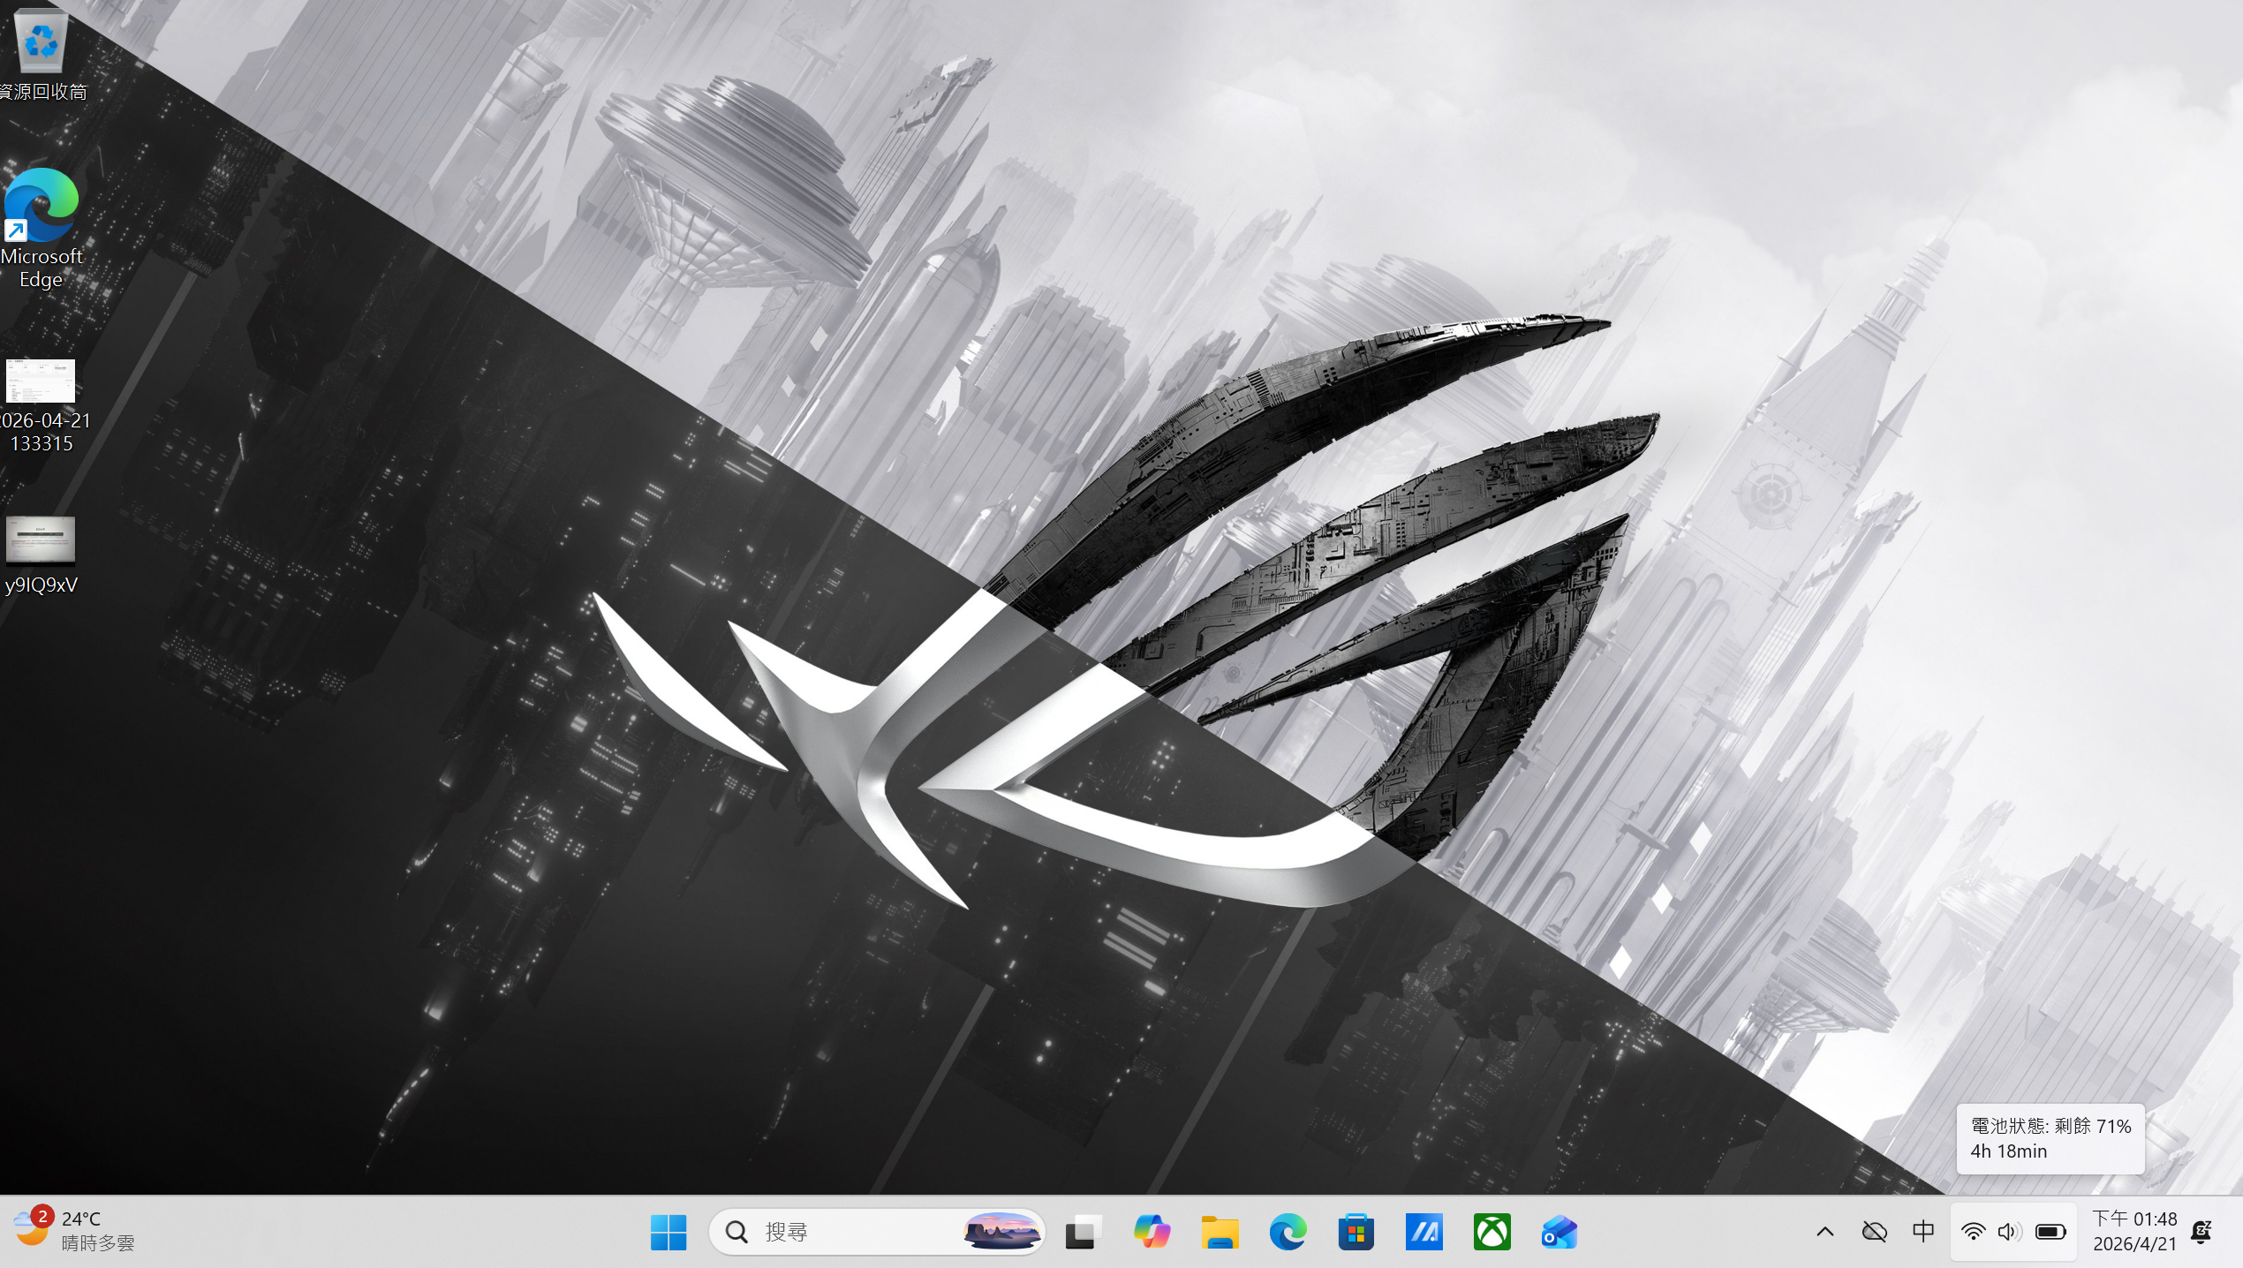Open the clock and calendar flyout
Image resolution: width=2243 pixels, height=1268 pixels.
[2134, 1232]
